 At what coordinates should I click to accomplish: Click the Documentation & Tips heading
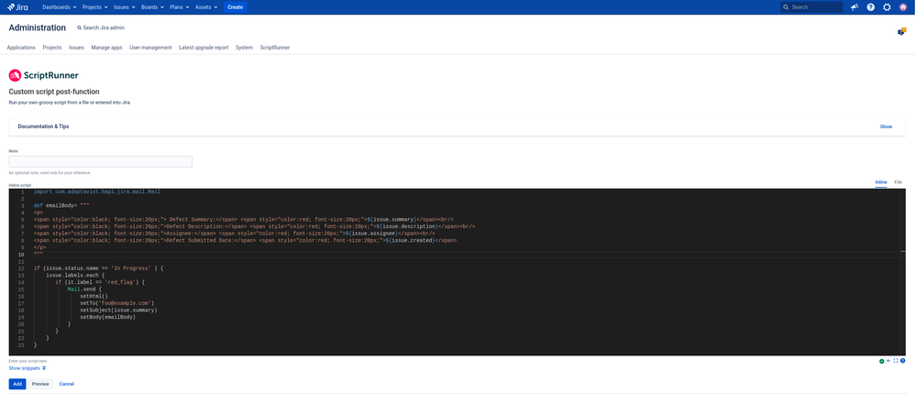[43, 126]
